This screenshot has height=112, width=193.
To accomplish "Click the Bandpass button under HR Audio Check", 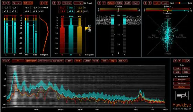I will (x=182, y=80).
